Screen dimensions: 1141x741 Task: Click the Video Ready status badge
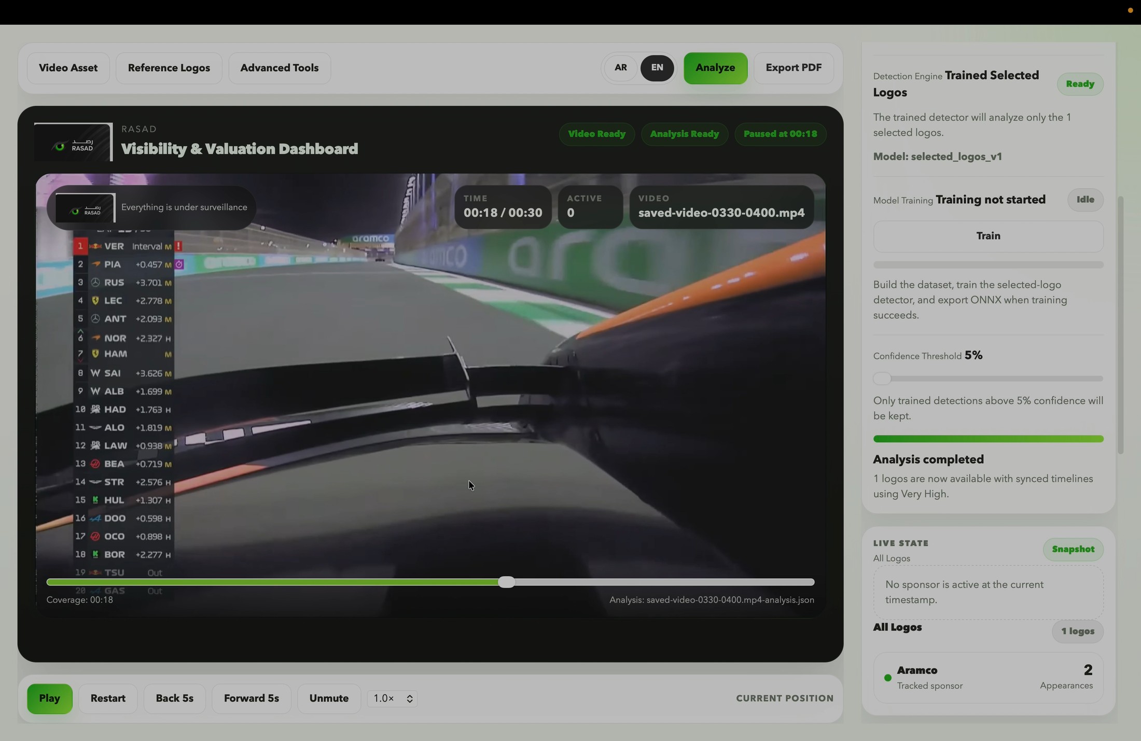[596, 134]
